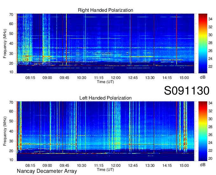The width and height of the screenshot is (216, 175).
Task: Click the 20 label on the bottom colorbar
Action: click(x=210, y=159)
